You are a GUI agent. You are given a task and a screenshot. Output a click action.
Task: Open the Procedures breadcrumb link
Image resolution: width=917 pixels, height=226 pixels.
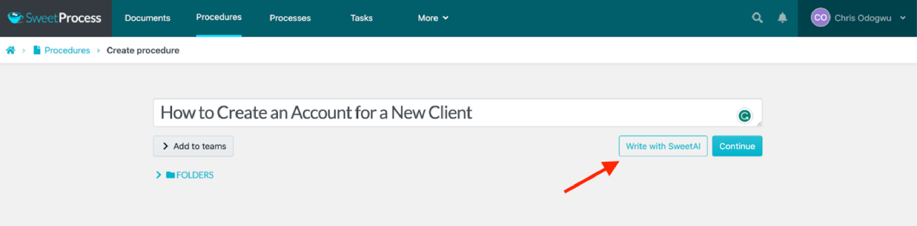67,50
